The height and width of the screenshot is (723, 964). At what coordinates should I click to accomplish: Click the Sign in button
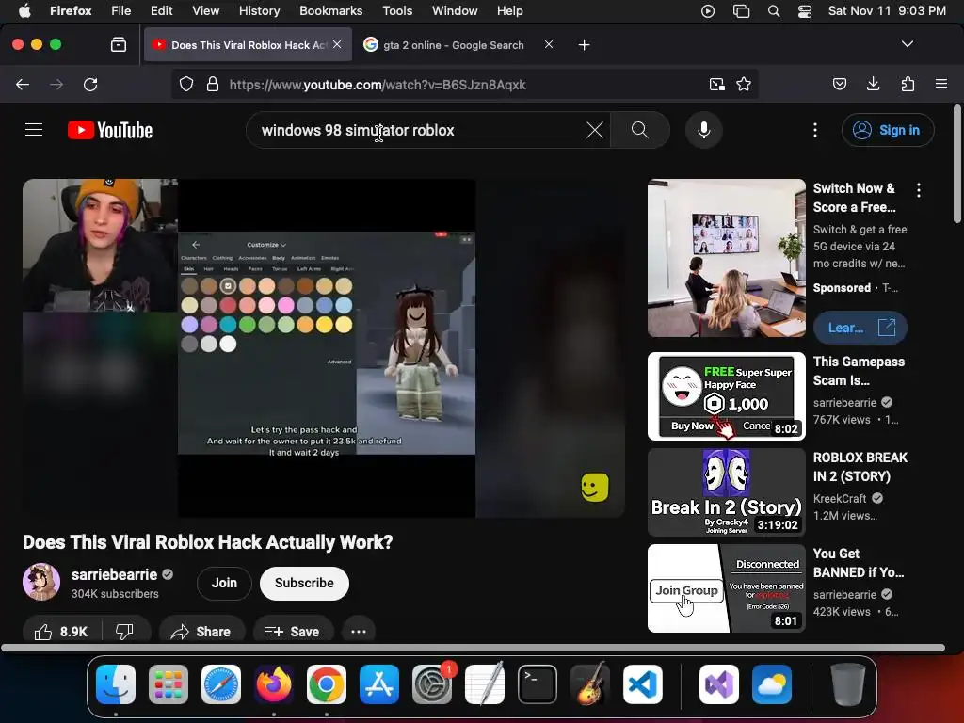[889, 130]
